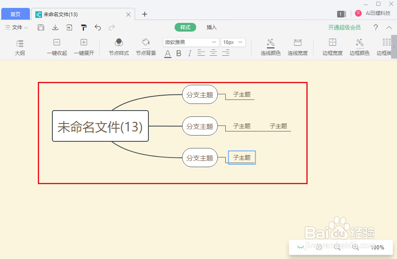Select the top 分支主题 branch node
397x259 pixels.
tap(200, 95)
